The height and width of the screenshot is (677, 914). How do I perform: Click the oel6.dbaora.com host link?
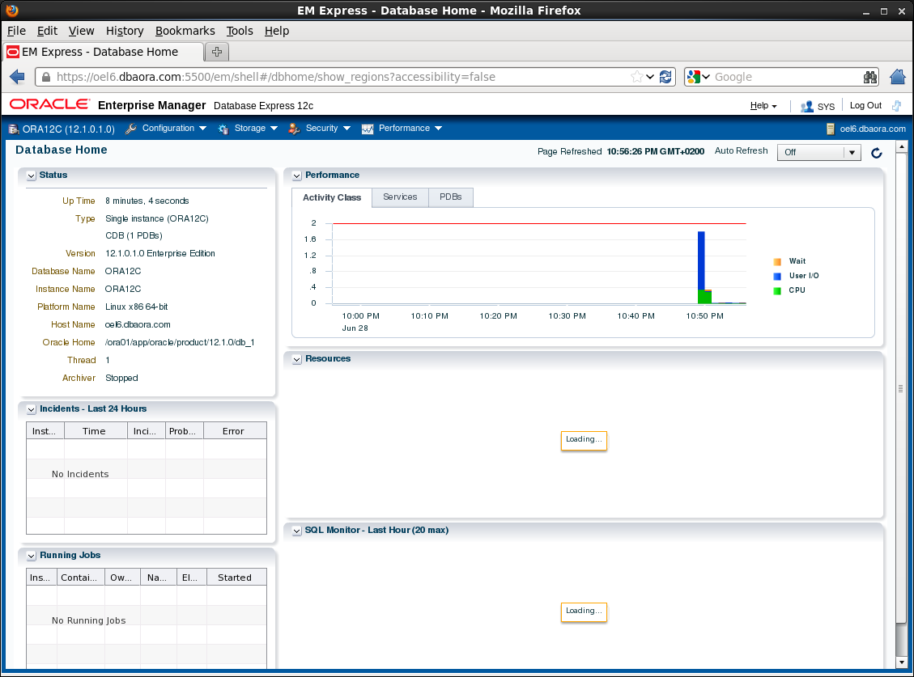pyautogui.click(x=873, y=129)
